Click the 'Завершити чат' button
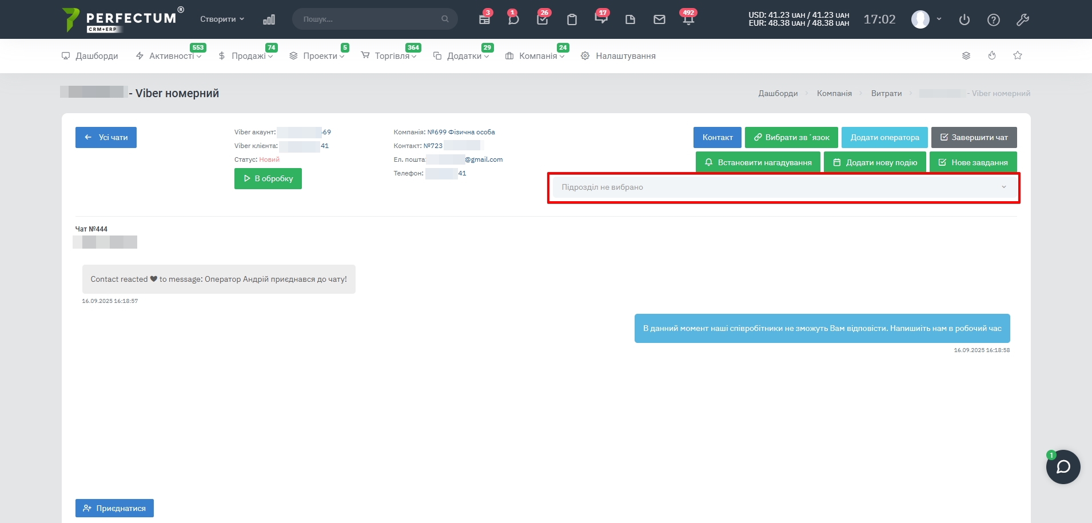Image resolution: width=1092 pixels, height=523 pixels. pos(974,138)
